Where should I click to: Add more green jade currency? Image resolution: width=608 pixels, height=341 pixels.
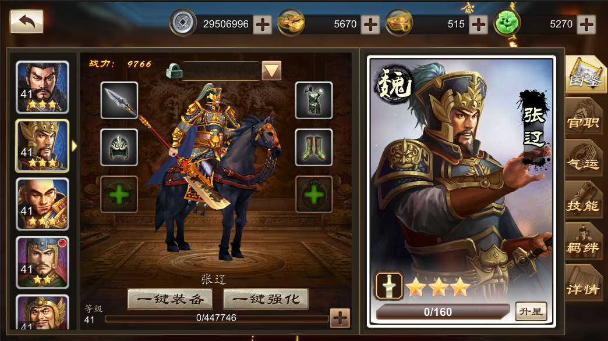pyautogui.click(x=586, y=25)
